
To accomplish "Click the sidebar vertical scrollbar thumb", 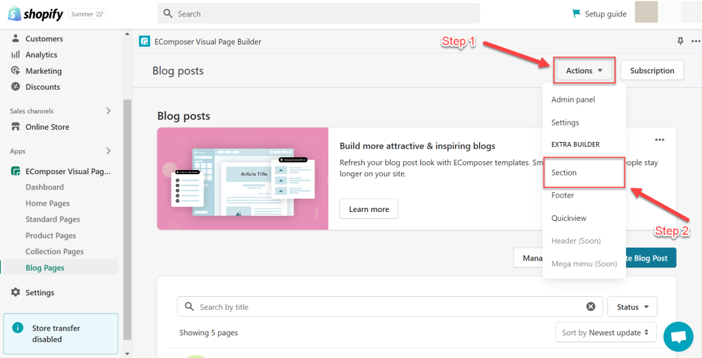I will pos(127,219).
